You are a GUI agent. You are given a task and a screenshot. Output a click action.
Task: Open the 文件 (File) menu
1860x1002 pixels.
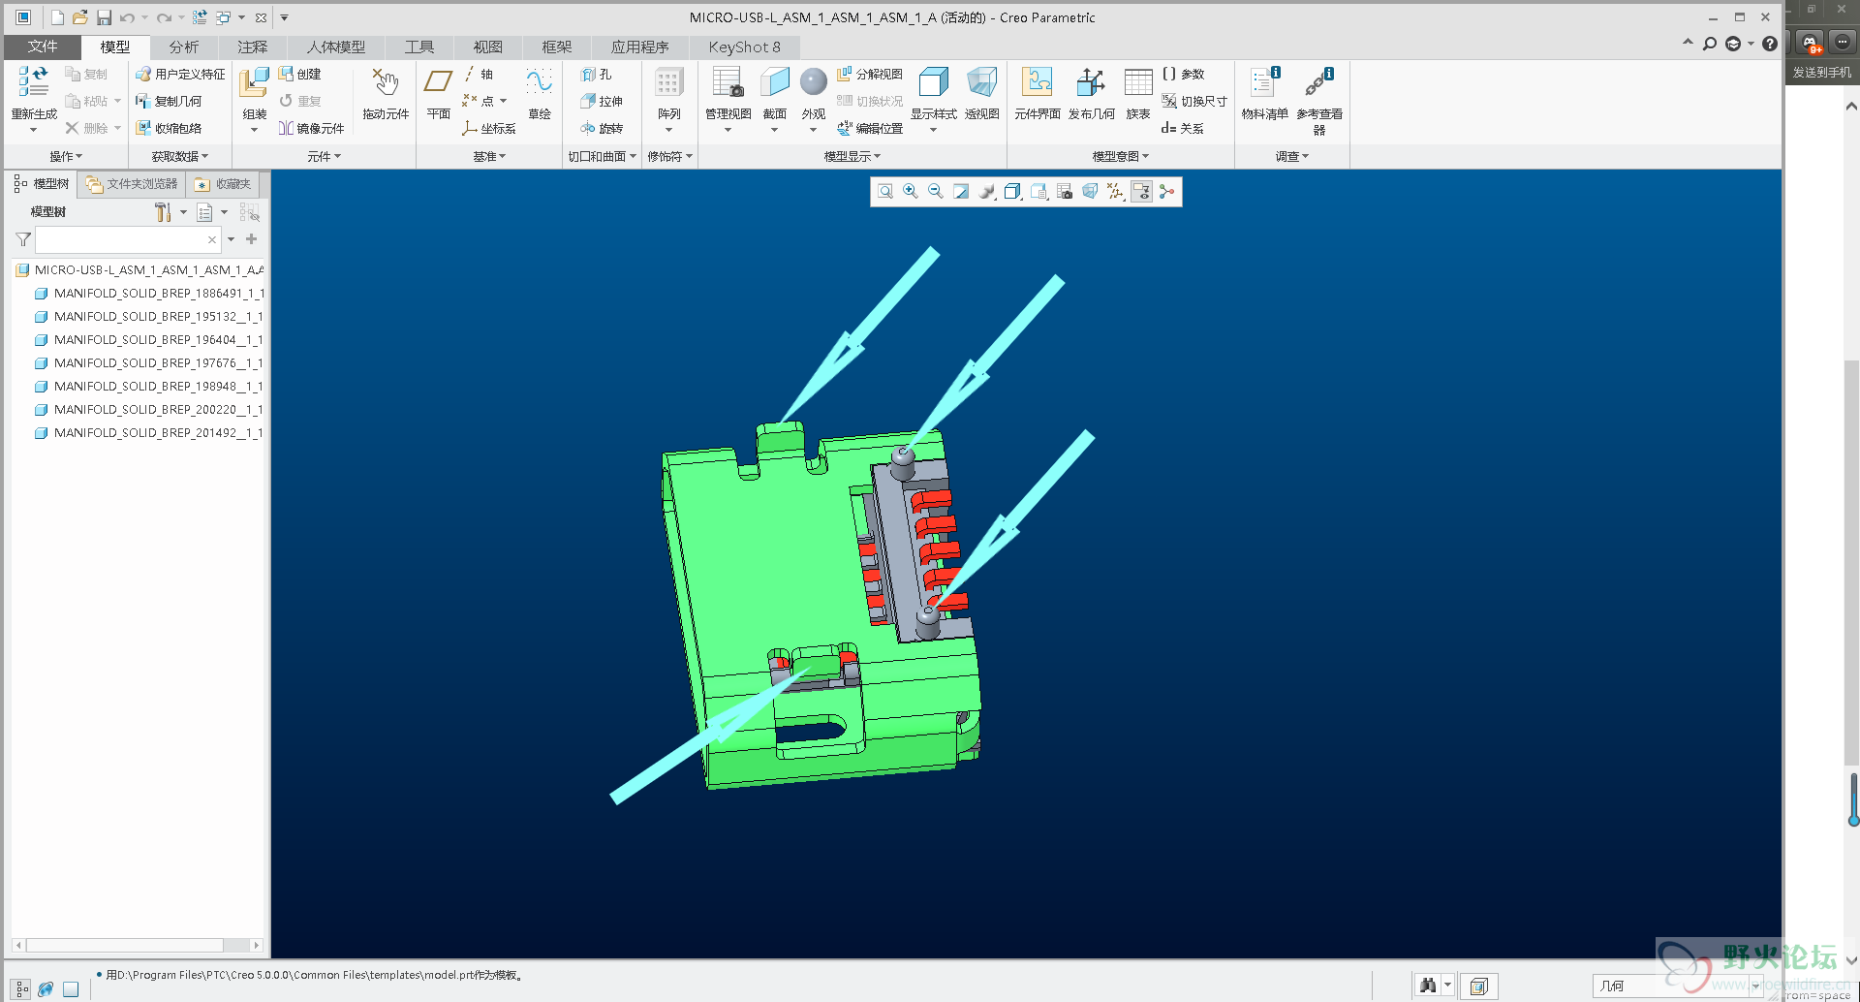tap(43, 47)
